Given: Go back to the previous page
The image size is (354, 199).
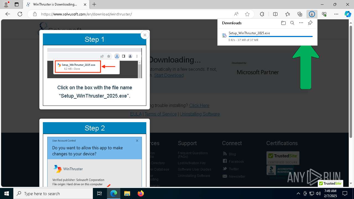Looking at the screenshot, I should pos(8,14).
